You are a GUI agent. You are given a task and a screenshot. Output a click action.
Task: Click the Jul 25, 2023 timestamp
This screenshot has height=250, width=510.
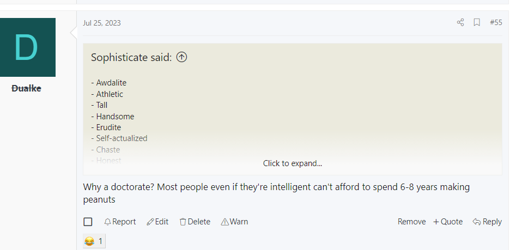pyautogui.click(x=102, y=23)
